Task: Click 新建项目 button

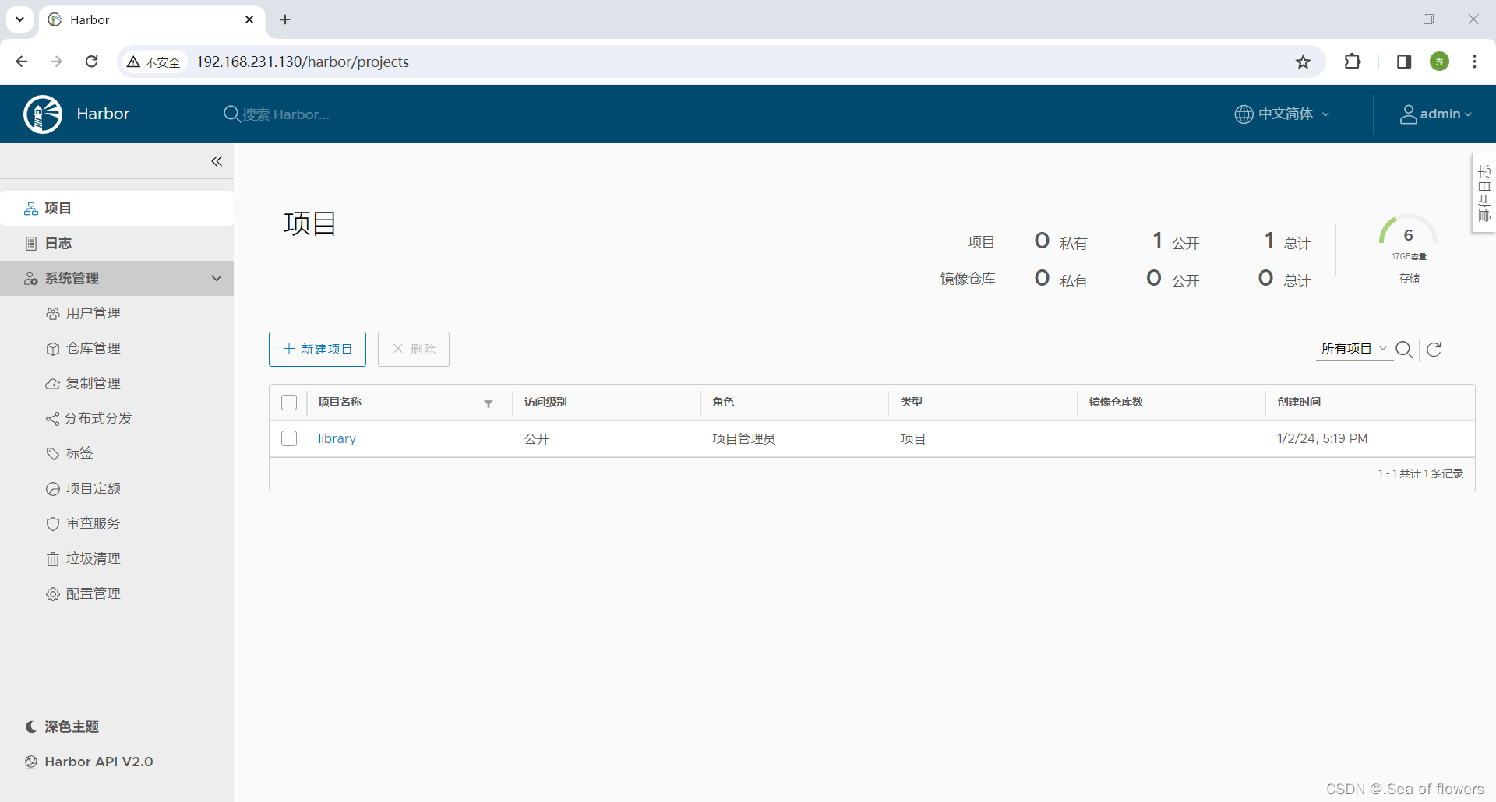Action: point(317,349)
